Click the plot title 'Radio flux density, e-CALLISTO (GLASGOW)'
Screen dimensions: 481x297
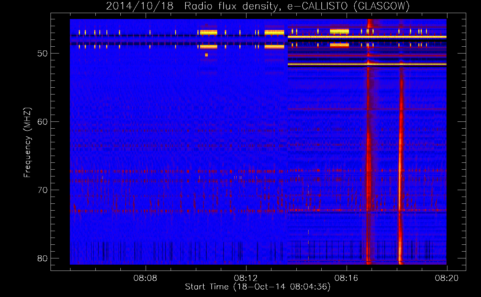(x=297, y=6)
